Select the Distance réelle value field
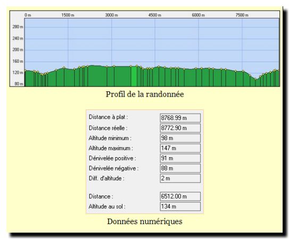This screenshot has height=239, width=289. [180, 128]
